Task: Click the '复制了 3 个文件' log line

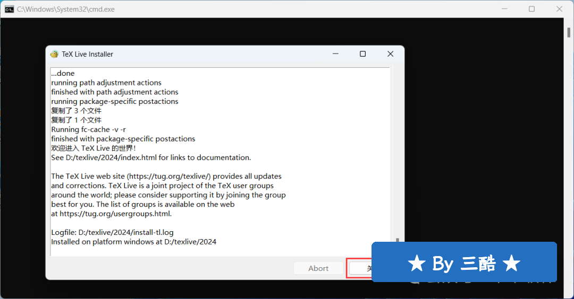Action: [76, 111]
